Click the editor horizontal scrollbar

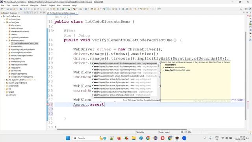[122, 129]
